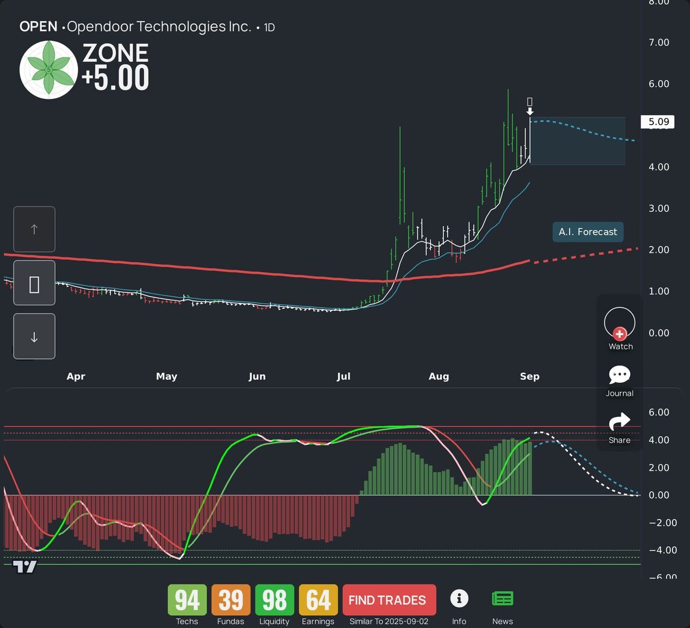Click the −4.00 oscillator axis label

click(x=663, y=549)
